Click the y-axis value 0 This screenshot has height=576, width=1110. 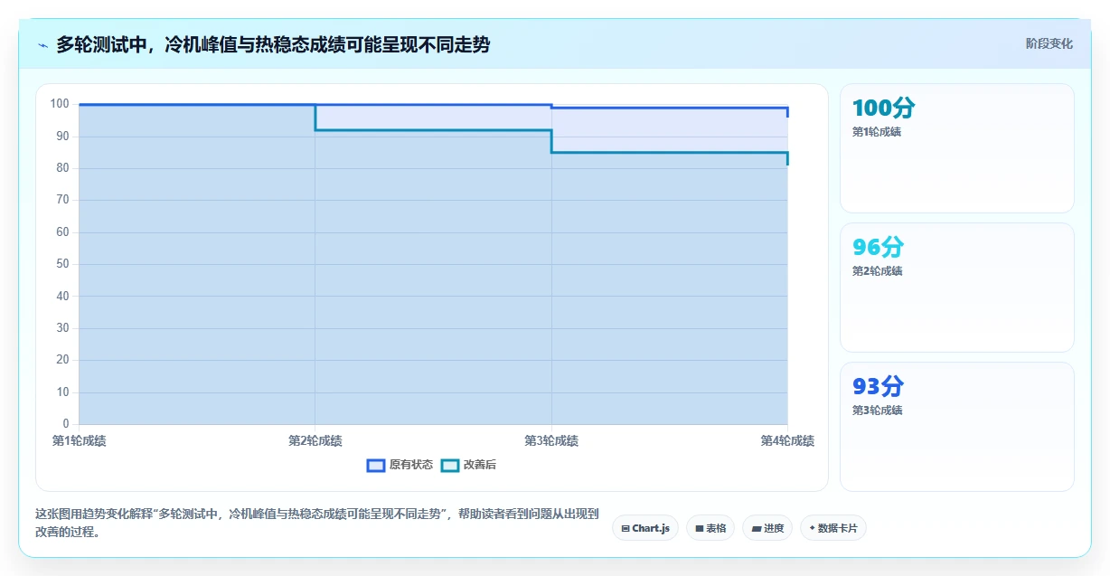65,424
